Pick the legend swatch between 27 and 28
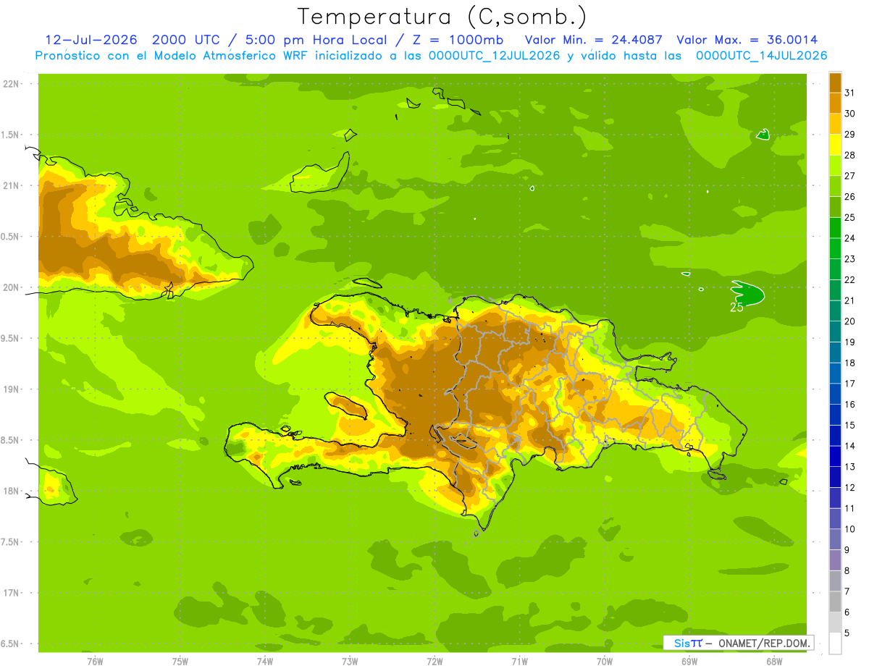The height and width of the screenshot is (671, 869). (x=835, y=165)
